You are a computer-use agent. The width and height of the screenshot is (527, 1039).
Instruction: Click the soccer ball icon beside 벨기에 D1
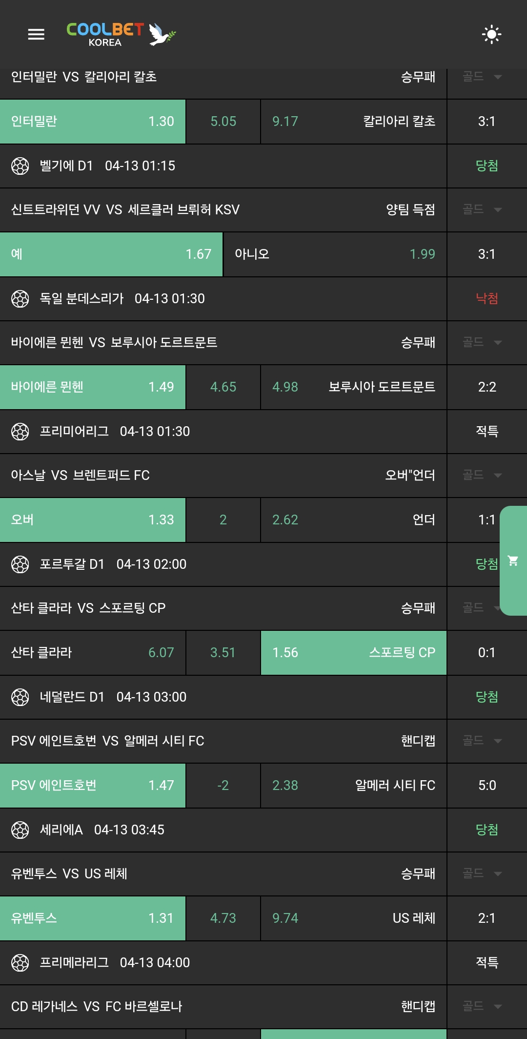tap(20, 166)
